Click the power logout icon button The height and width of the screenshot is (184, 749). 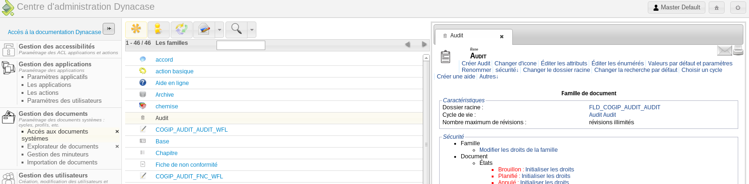pyautogui.click(x=738, y=7)
